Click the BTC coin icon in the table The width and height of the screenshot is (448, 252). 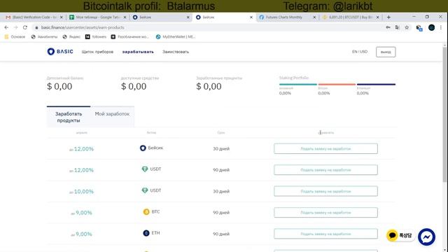point(146,211)
